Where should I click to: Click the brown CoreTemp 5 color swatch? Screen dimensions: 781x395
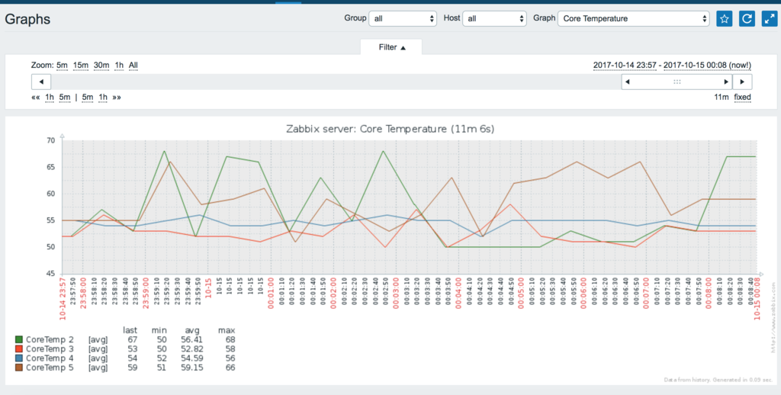(19, 368)
